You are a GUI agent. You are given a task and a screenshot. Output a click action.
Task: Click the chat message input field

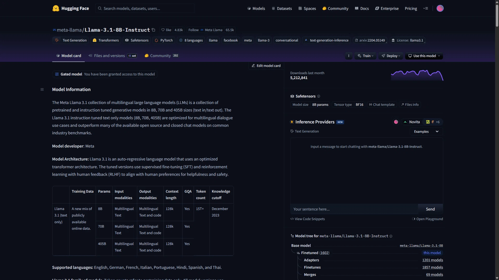coord(354,209)
